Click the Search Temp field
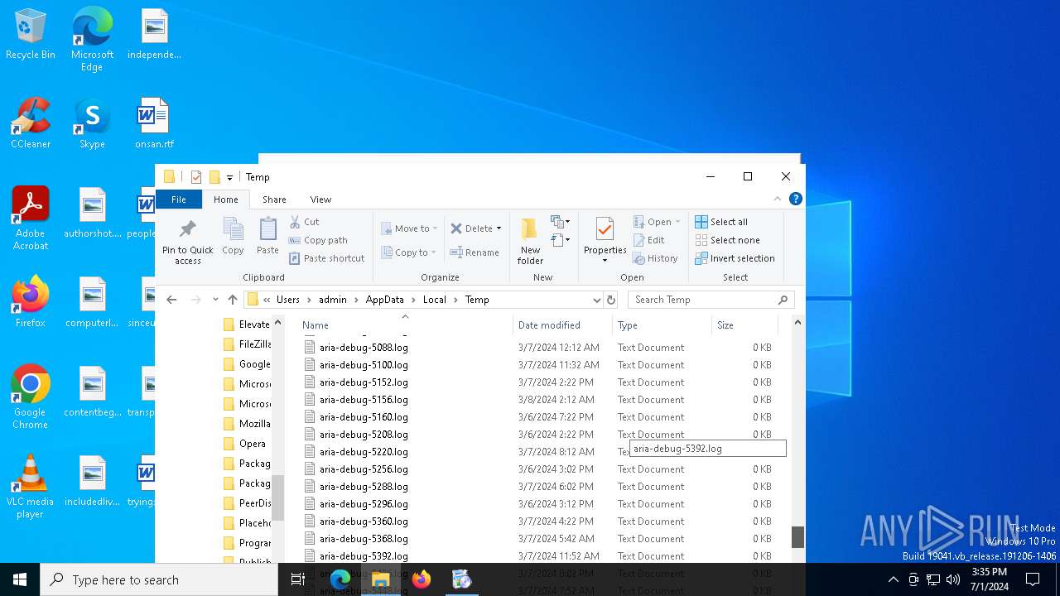The height and width of the screenshot is (596, 1060). coord(711,300)
